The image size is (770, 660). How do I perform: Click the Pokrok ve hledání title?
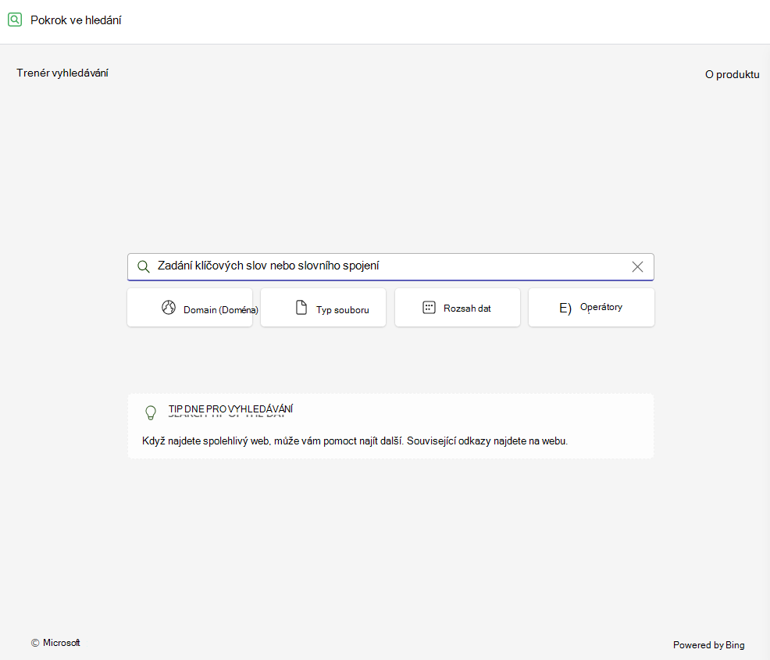[76, 20]
